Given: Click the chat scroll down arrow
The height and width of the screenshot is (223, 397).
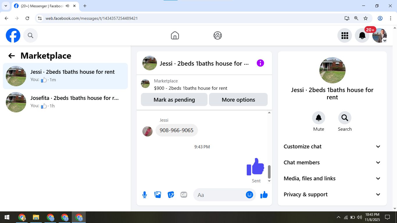Looking at the screenshot, I should (269, 181).
